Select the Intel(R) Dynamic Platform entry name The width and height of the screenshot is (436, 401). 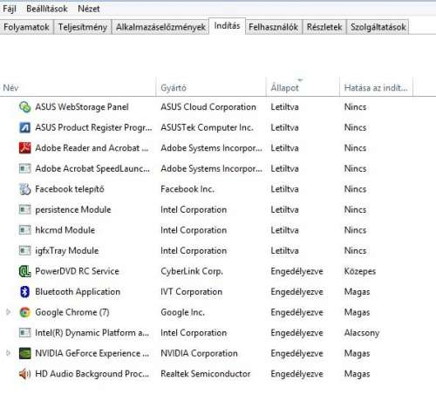point(92,333)
